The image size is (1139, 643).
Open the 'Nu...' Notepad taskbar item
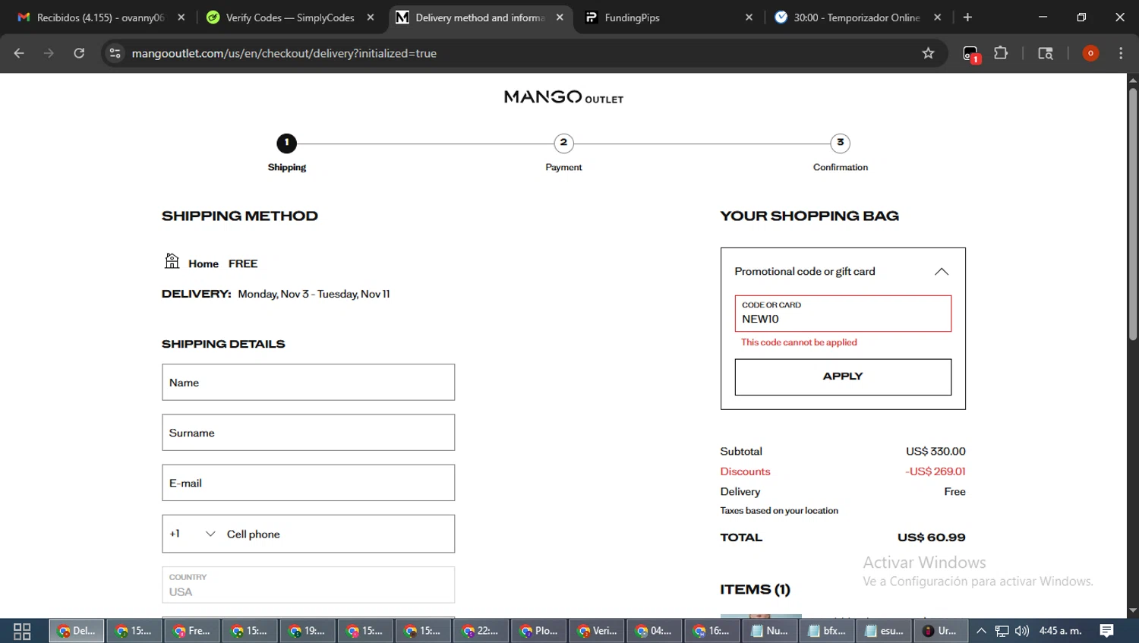pyautogui.click(x=769, y=631)
